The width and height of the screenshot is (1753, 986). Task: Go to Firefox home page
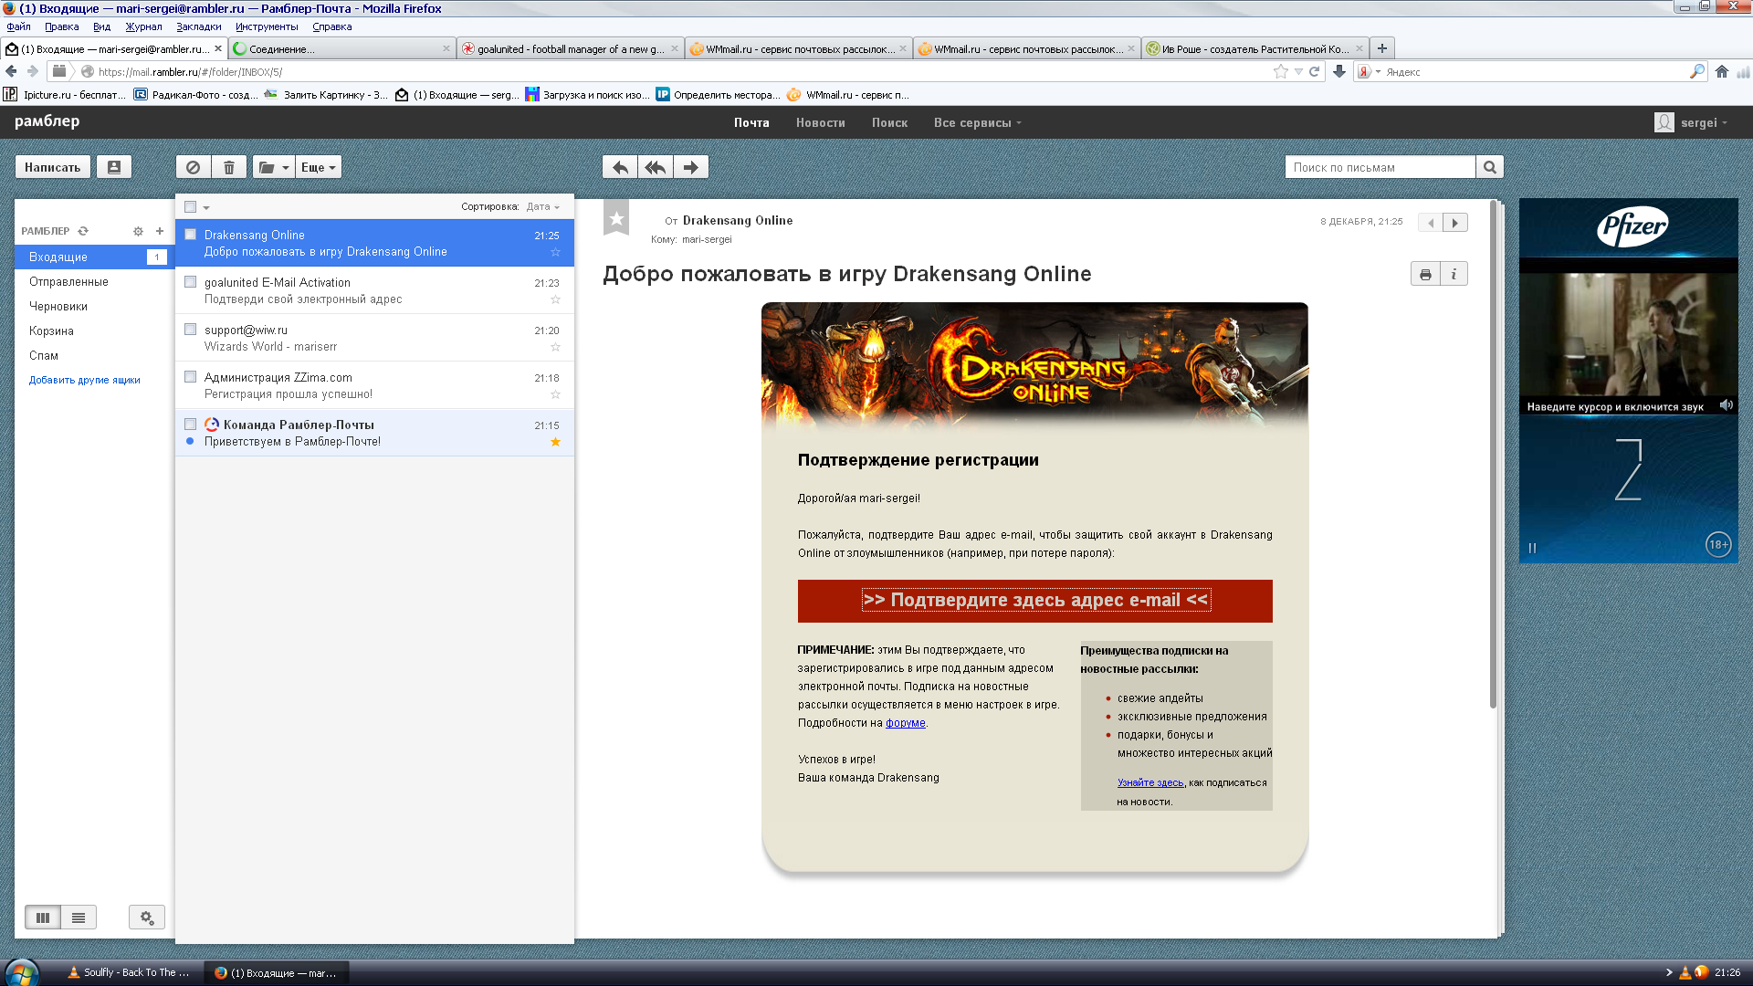pyautogui.click(x=1721, y=71)
